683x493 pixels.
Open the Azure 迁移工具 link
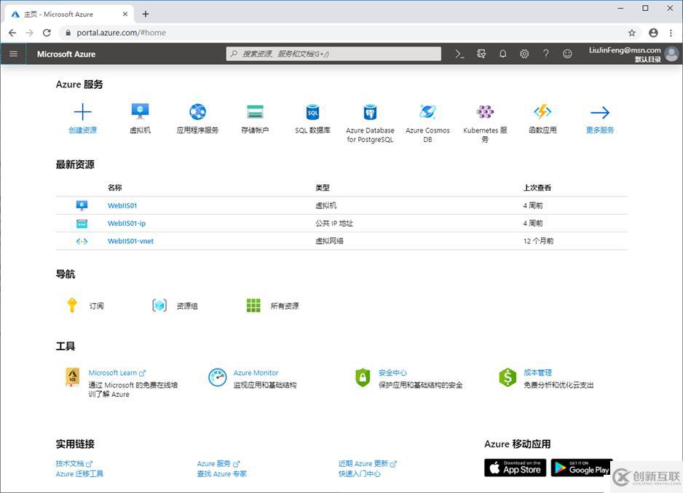click(79, 474)
